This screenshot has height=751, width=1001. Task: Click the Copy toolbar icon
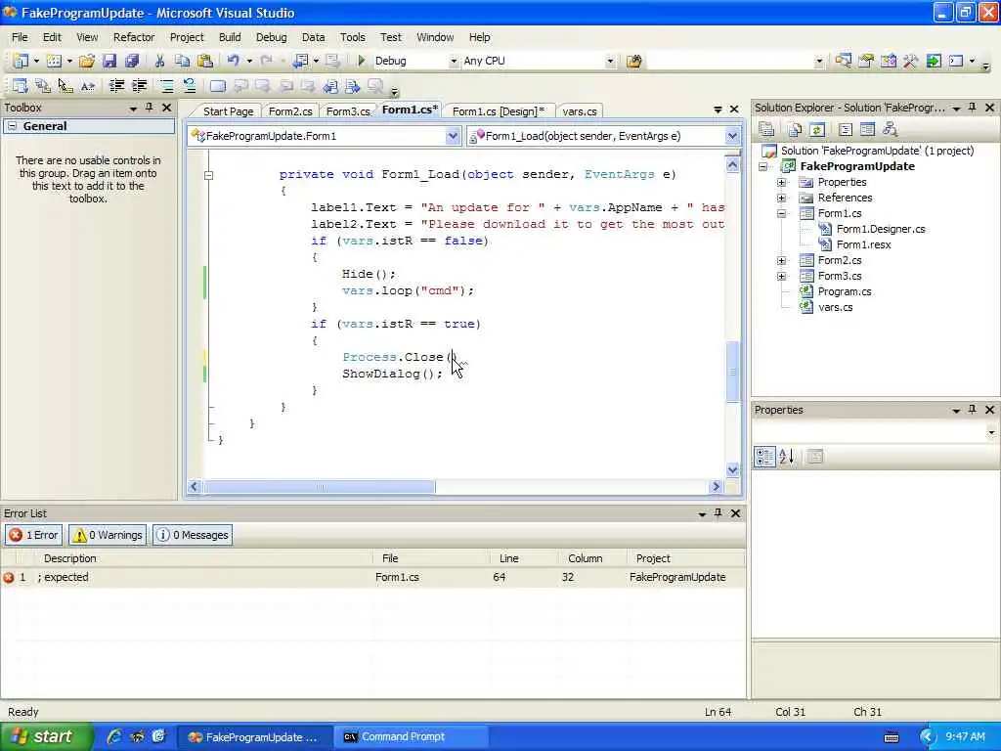(182, 61)
